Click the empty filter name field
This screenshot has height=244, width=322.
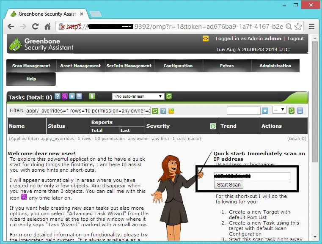244,111
